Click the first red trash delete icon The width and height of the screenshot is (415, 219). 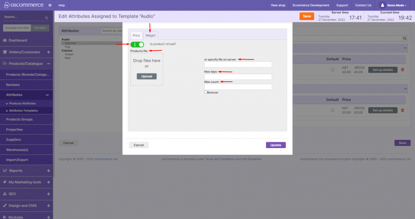click(402, 70)
